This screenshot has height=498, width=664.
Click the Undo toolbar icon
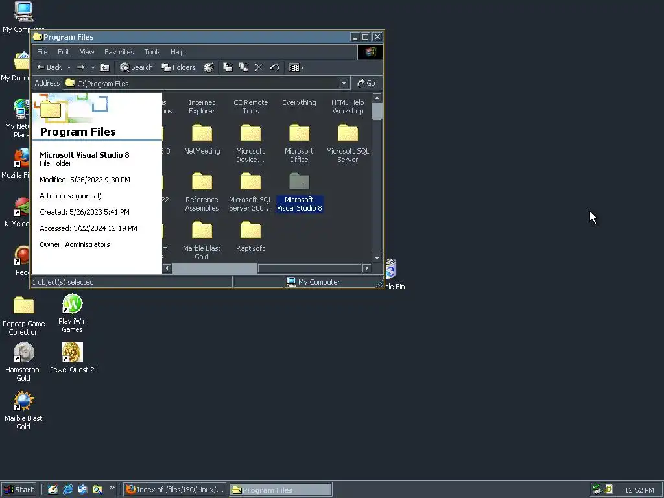[x=274, y=67]
